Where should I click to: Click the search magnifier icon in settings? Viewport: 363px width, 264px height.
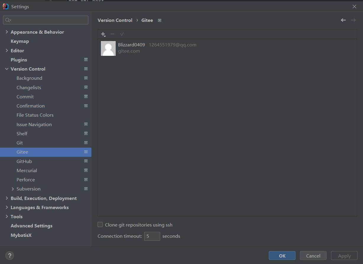click(x=8, y=20)
